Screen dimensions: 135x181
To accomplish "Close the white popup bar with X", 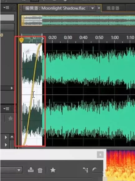I will [100, 155].
